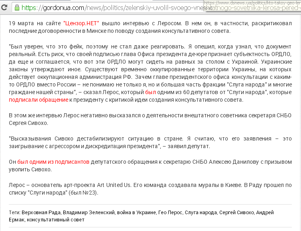Click the text "Art United Us"

click(114, 185)
